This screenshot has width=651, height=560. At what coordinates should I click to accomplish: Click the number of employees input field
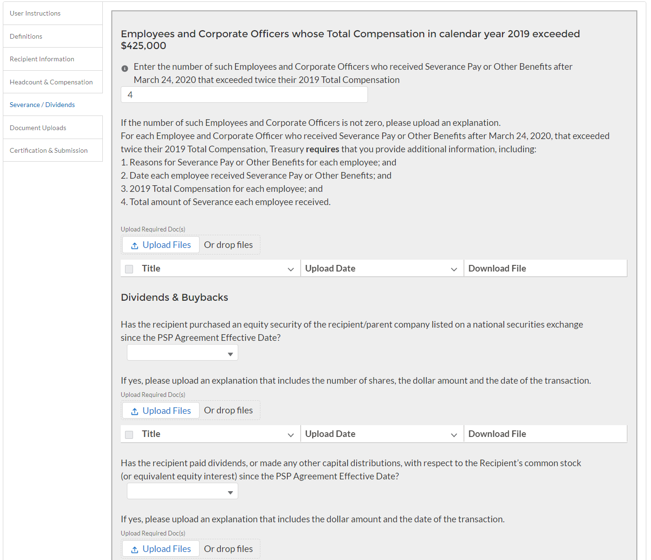pyautogui.click(x=244, y=95)
